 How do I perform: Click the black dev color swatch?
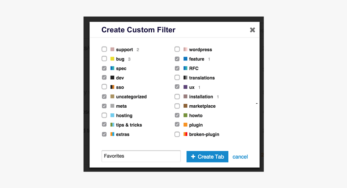pos(113,77)
